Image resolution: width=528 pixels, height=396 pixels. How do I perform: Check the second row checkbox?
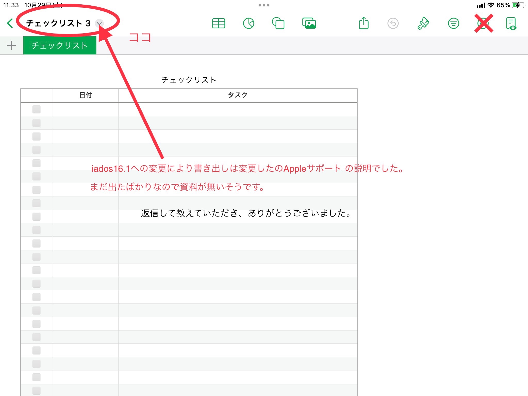click(36, 123)
